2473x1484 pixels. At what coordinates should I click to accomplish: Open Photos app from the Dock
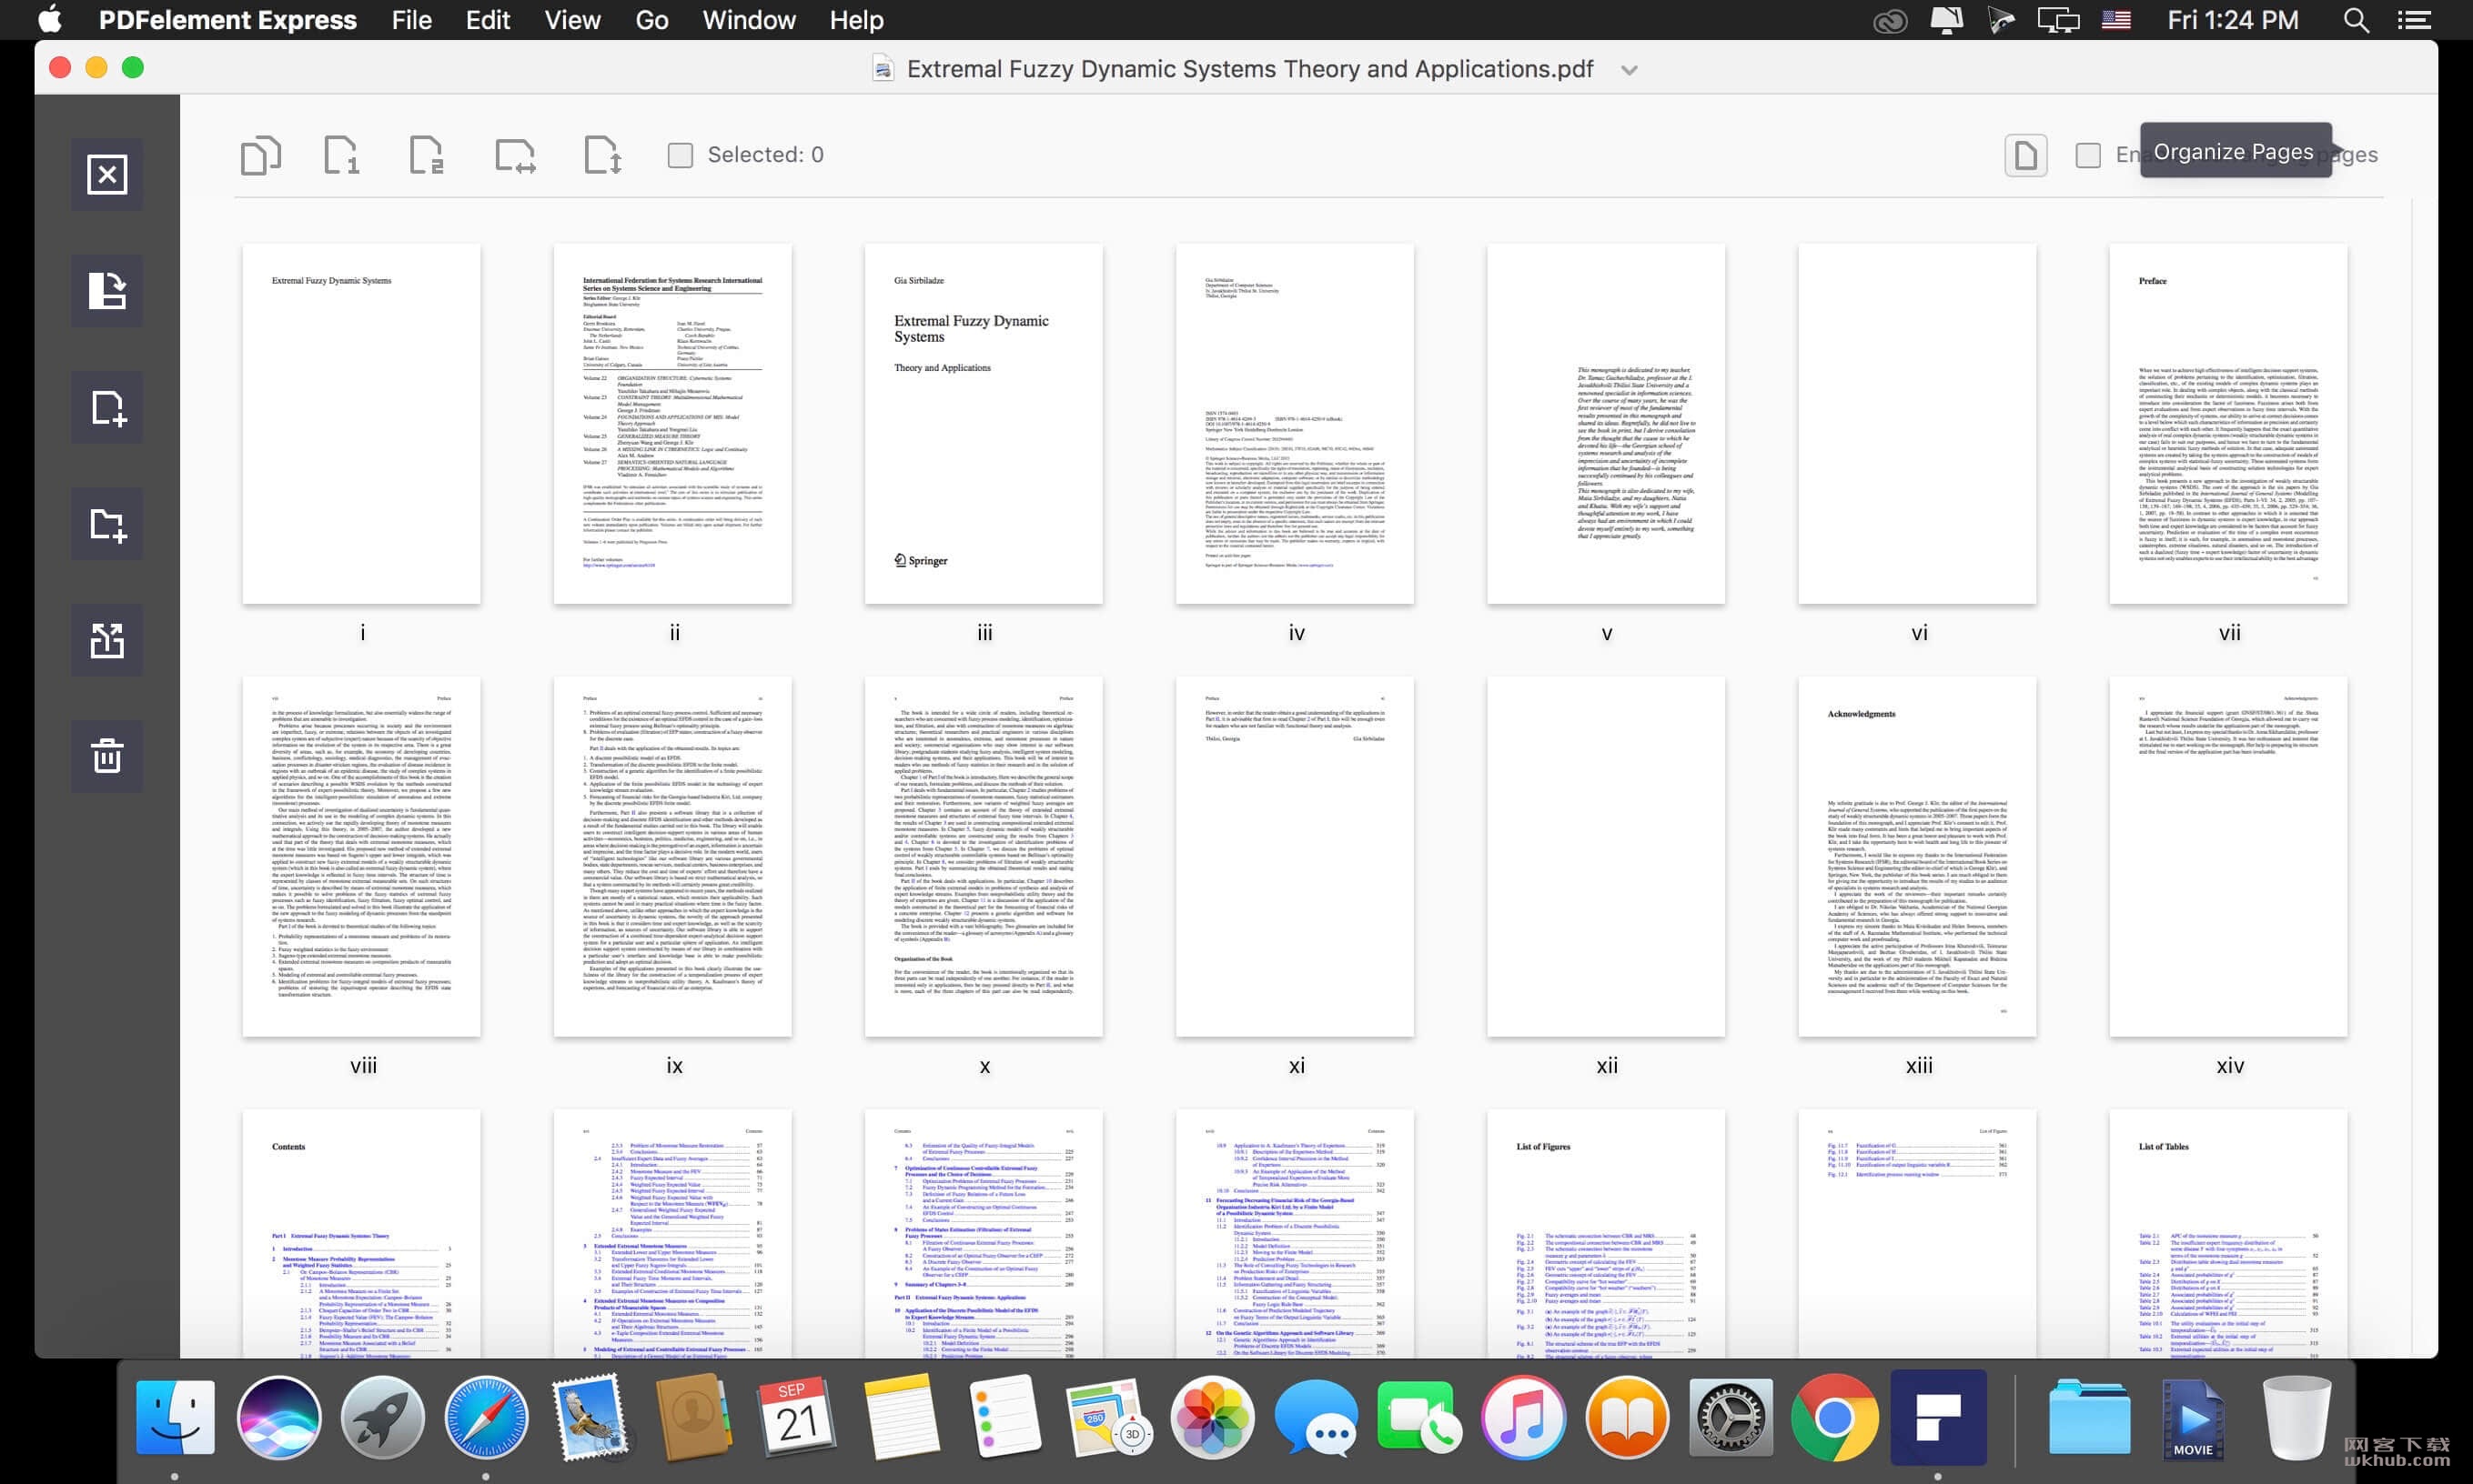[1213, 1417]
